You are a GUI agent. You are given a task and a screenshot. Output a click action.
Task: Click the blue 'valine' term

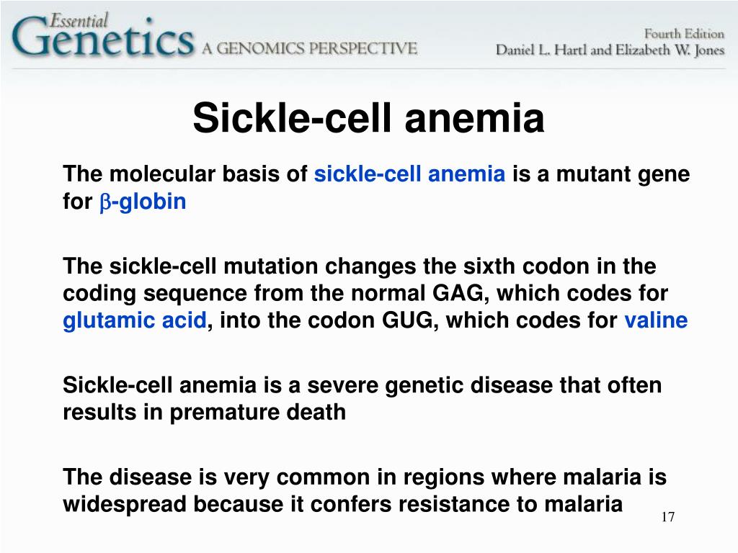(656, 320)
